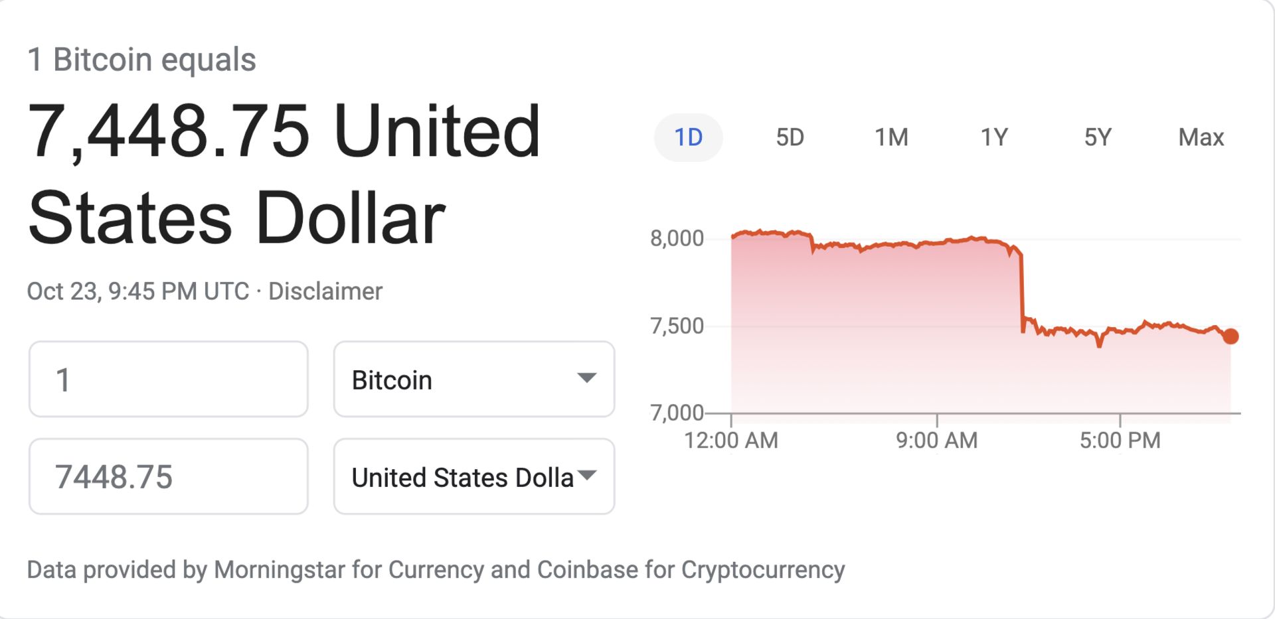Select the 1D time range tab
This screenshot has height=619, width=1275.
pyautogui.click(x=689, y=137)
